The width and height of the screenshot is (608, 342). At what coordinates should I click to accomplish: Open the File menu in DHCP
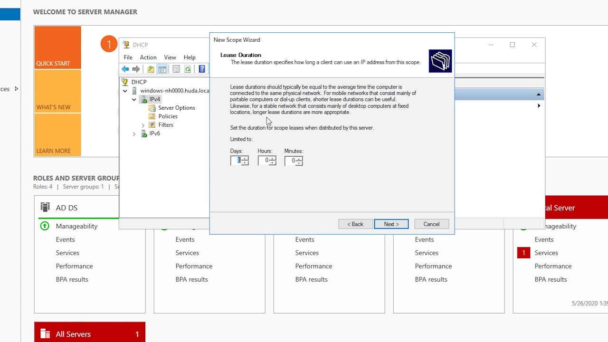pyautogui.click(x=128, y=57)
